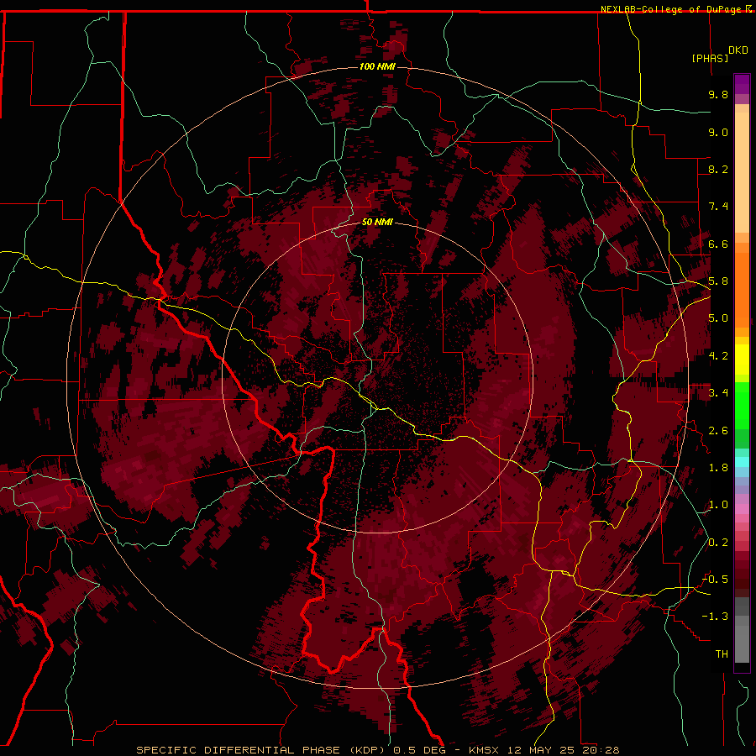Click the TH label on the color scale
This screenshot has width=756, height=756.
click(722, 654)
